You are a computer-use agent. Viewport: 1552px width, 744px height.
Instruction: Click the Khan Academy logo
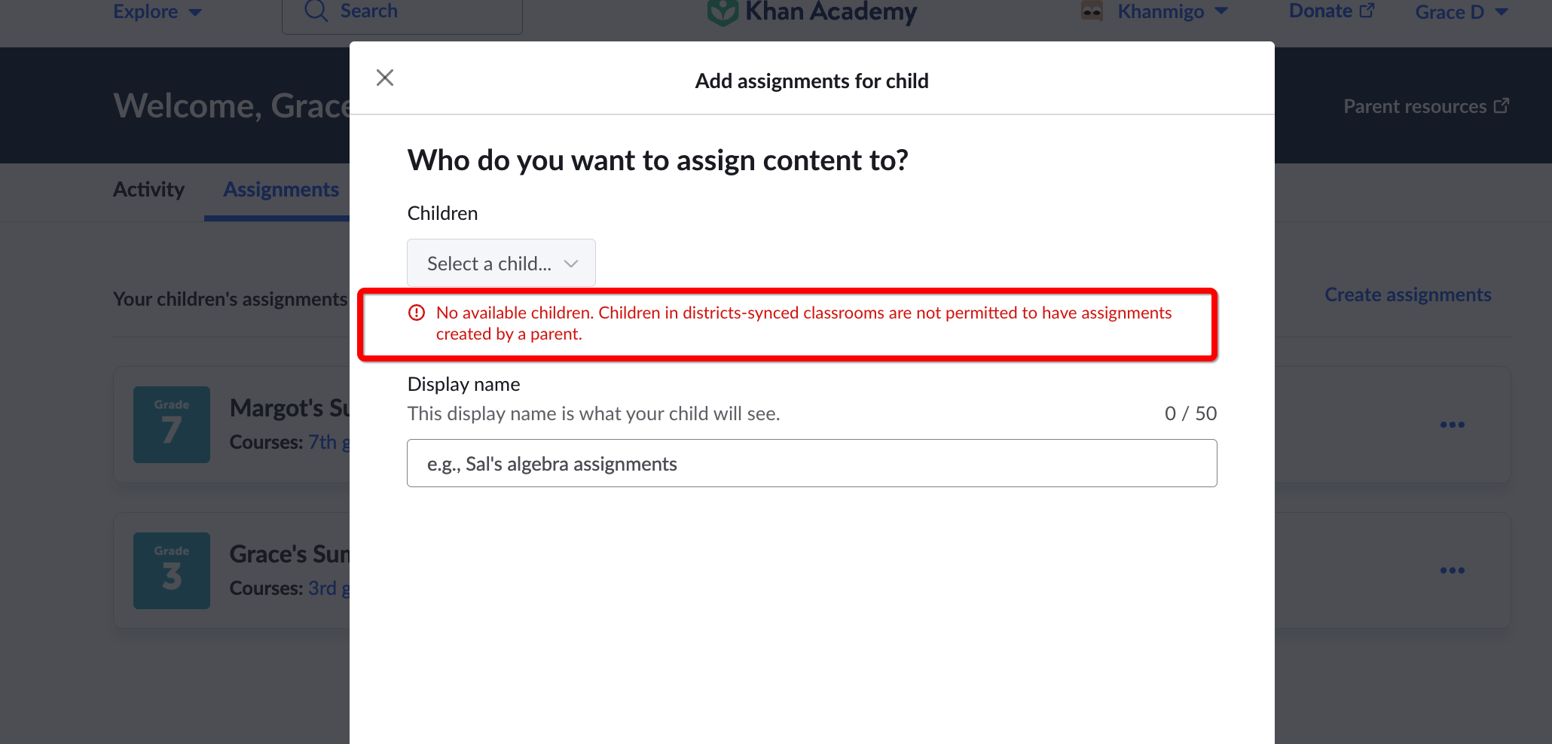point(812,11)
